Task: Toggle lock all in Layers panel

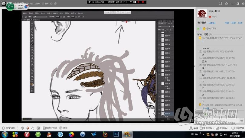Action: click(170, 30)
